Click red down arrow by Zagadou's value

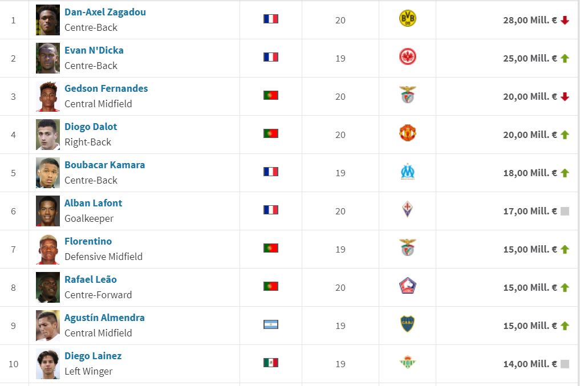point(565,21)
